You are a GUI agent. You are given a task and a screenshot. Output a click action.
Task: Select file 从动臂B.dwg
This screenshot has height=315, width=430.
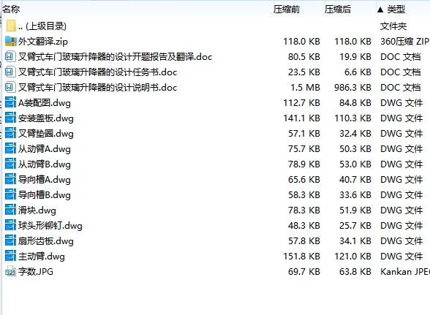coord(45,164)
